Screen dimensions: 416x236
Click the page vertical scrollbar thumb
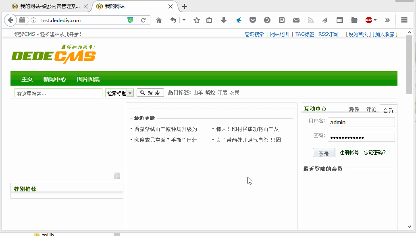click(x=410, y=64)
